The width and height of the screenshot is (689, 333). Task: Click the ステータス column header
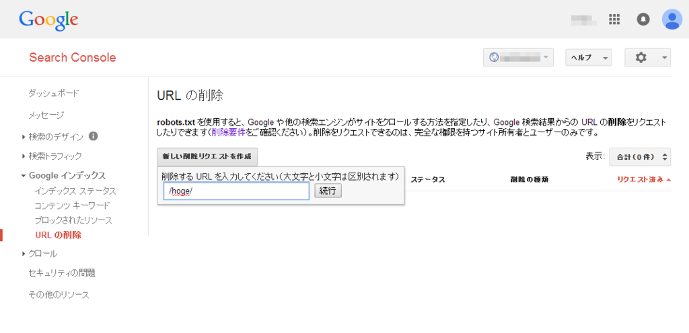tap(428, 180)
